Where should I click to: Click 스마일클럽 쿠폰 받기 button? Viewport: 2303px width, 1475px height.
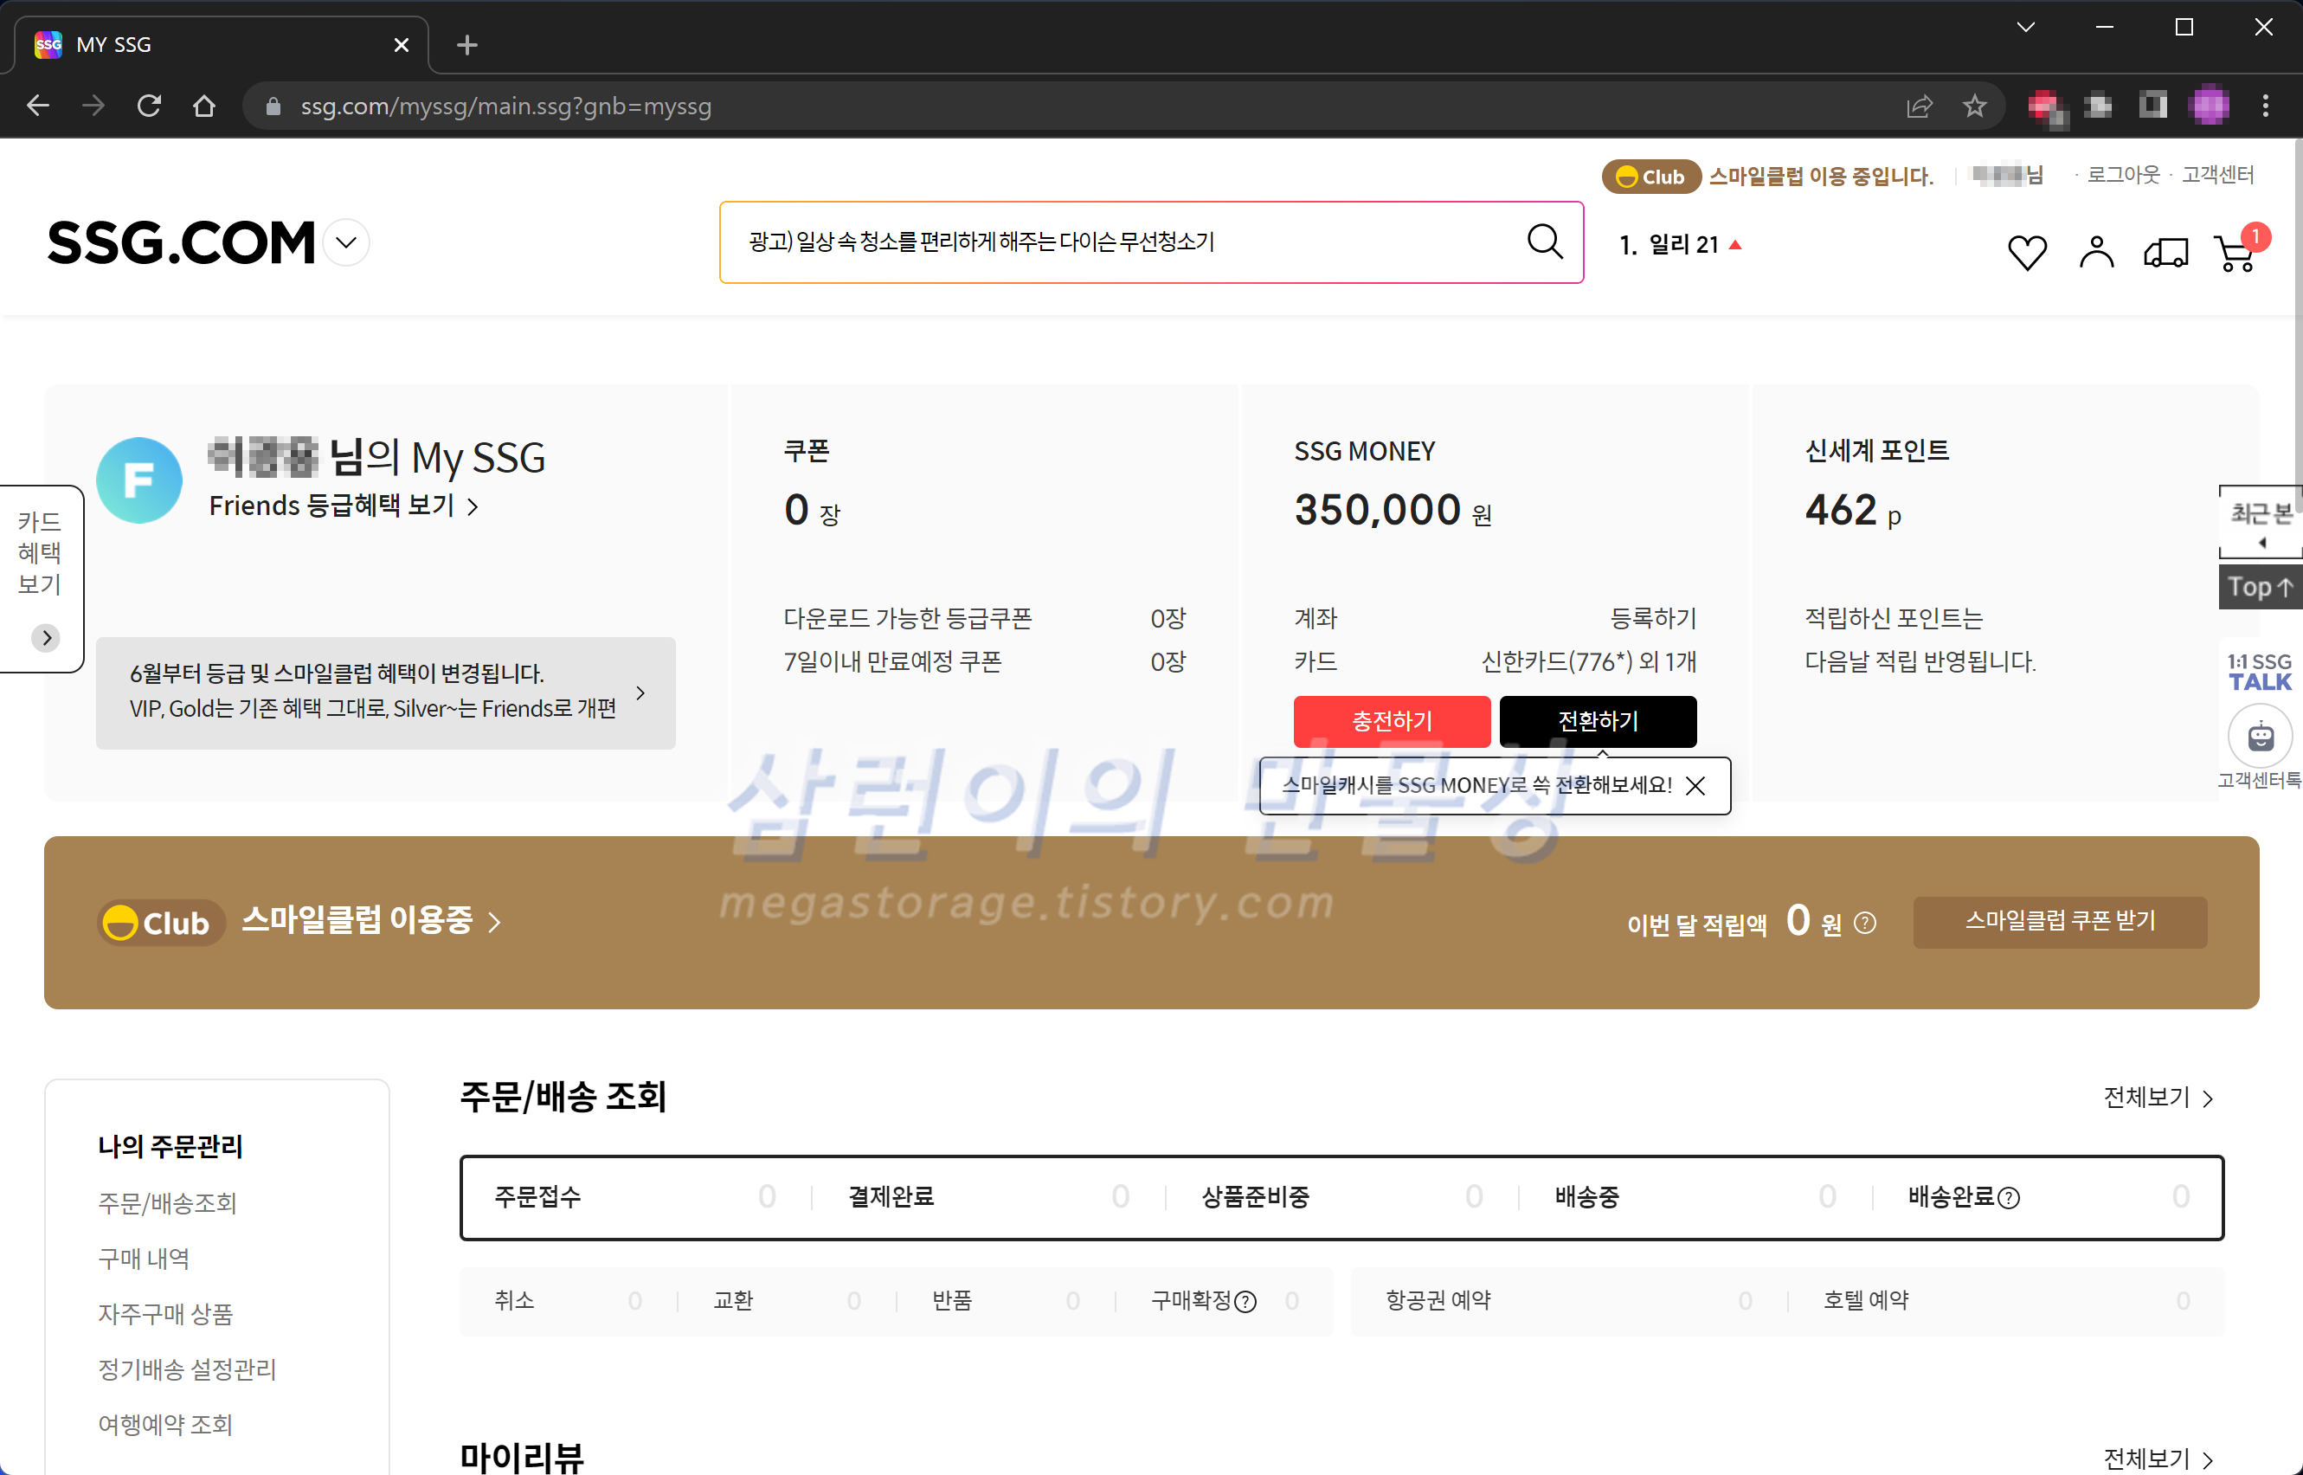point(2060,921)
